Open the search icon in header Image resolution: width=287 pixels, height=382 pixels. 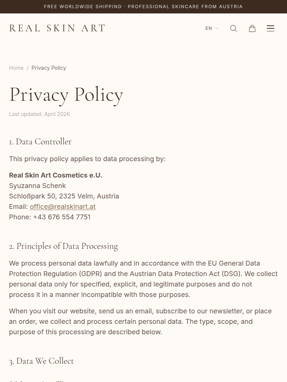click(x=234, y=28)
